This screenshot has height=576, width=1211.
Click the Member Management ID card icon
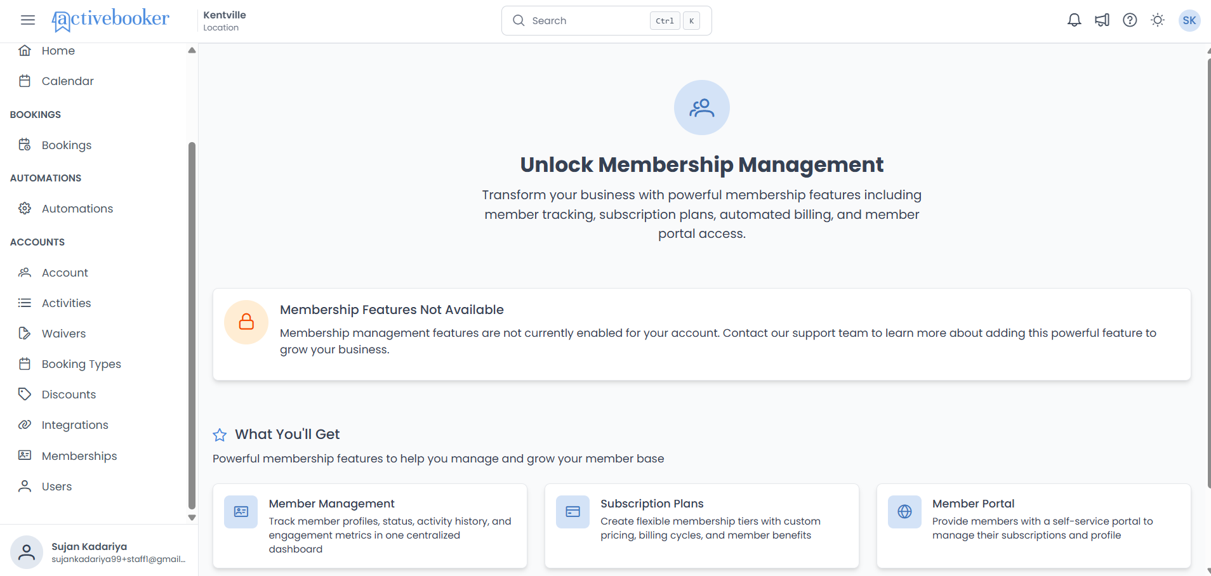tap(241, 512)
